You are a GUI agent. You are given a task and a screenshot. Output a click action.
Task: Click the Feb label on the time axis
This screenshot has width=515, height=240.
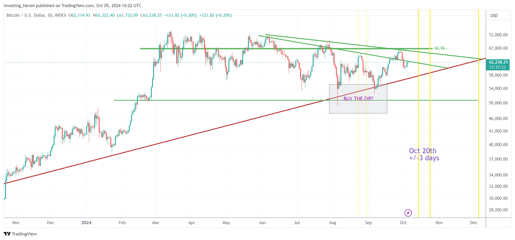pyautogui.click(x=122, y=223)
